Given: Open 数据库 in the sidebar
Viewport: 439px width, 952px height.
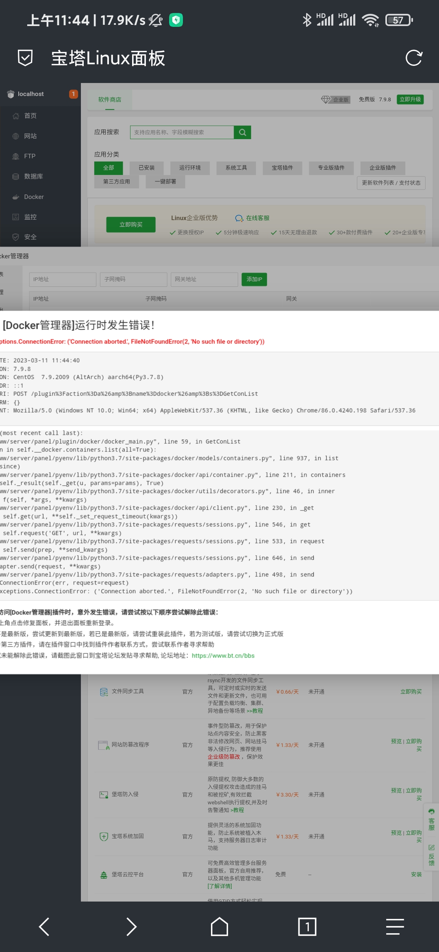Looking at the screenshot, I should (x=33, y=177).
